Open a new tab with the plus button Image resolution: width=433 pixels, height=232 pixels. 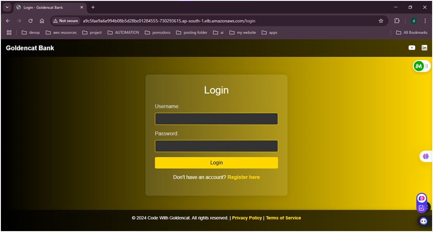pyautogui.click(x=93, y=8)
